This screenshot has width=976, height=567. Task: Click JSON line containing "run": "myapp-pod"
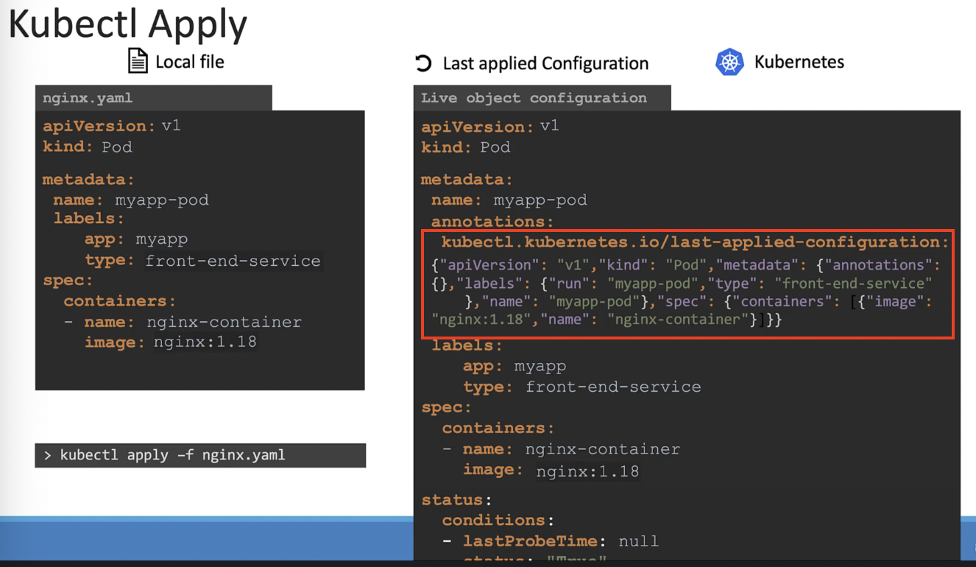coord(682,283)
